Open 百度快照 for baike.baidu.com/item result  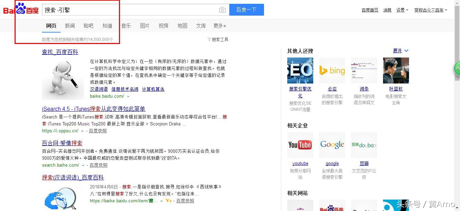tap(185, 201)
